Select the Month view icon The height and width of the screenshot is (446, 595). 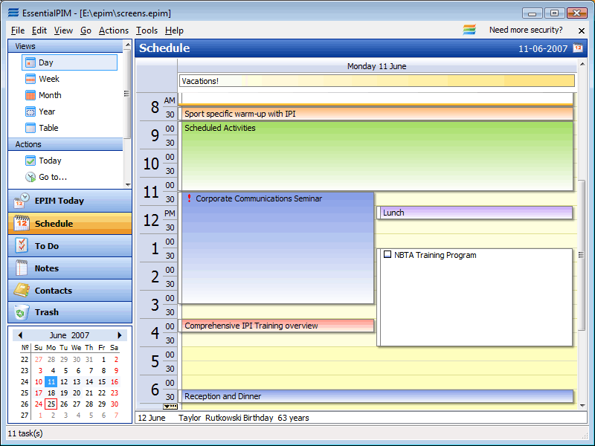pos(30,95)
